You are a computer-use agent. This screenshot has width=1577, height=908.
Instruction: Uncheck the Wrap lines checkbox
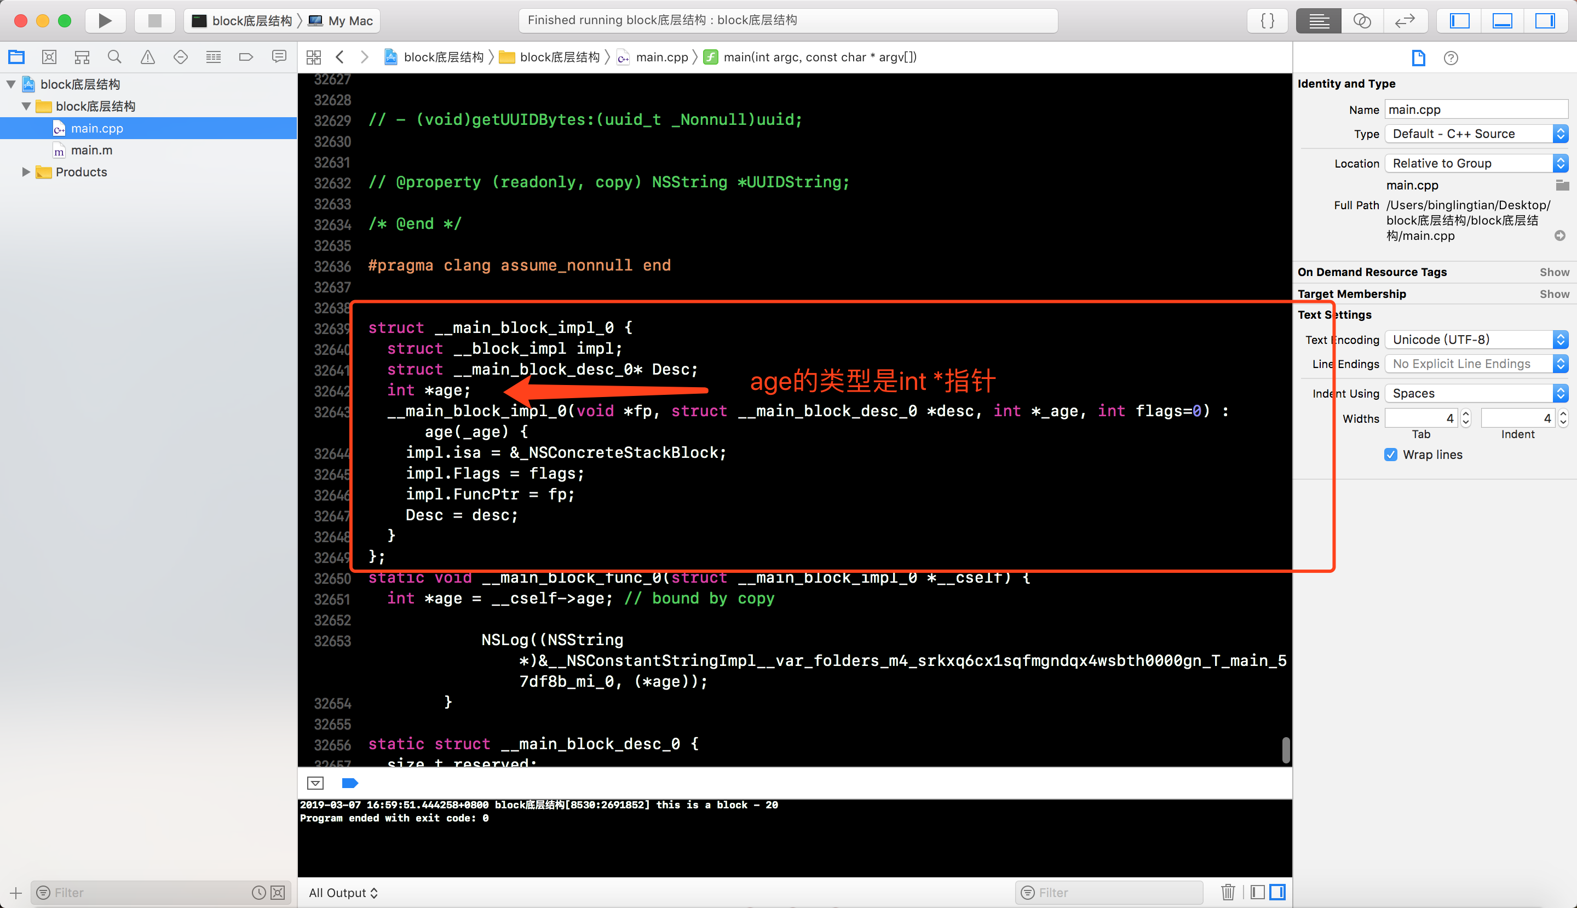point(1390,455)
